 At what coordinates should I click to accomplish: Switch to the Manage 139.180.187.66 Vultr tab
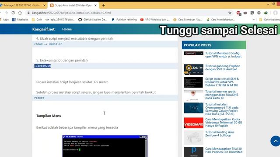(22, 5)
